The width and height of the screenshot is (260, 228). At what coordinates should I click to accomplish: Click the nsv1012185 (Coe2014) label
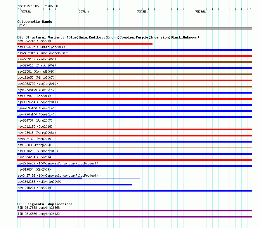tap(35, 127)
